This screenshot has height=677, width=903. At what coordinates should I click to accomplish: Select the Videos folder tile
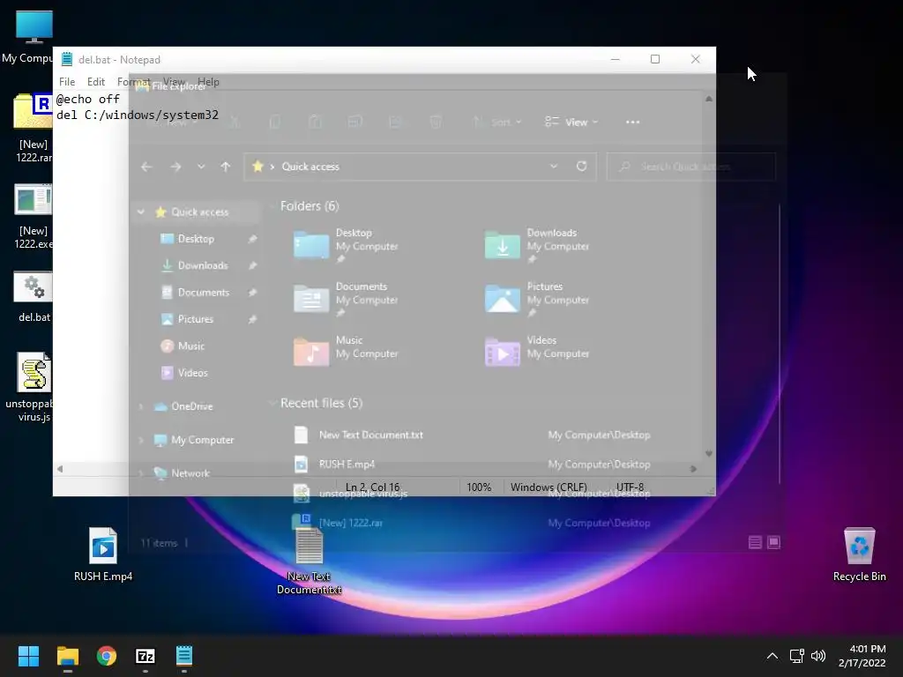[x=537, y=352]
